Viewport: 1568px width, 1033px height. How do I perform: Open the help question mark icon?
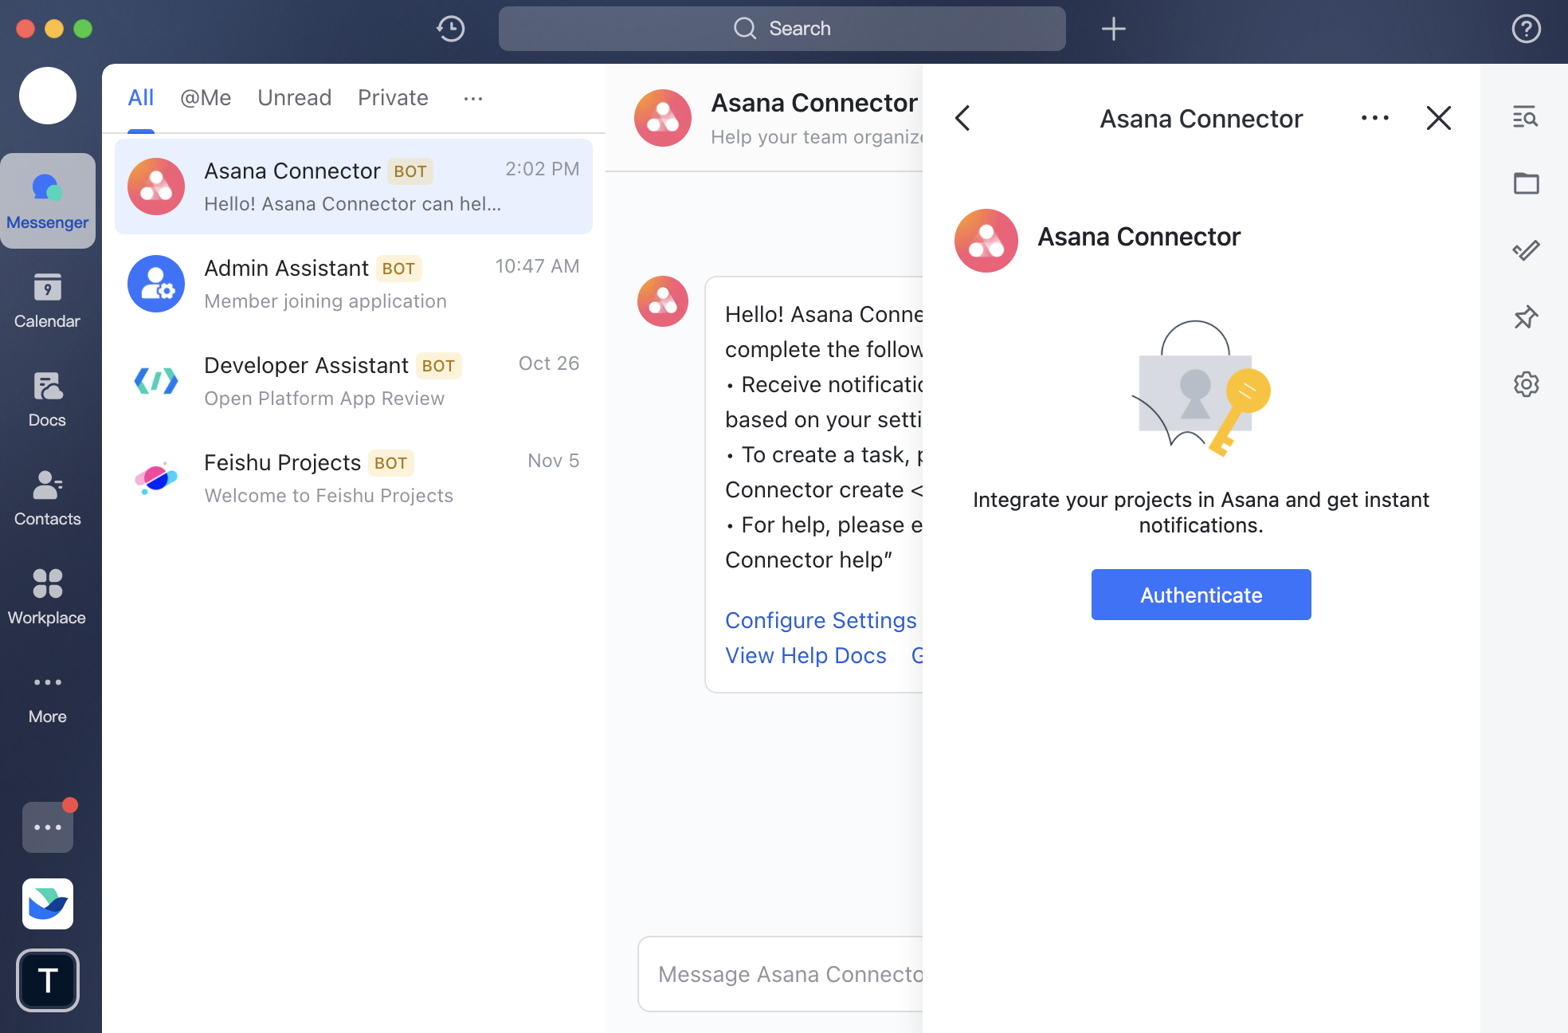1526,29
